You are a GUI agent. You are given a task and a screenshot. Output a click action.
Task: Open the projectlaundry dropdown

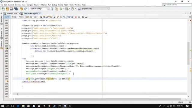click(95, 9)
